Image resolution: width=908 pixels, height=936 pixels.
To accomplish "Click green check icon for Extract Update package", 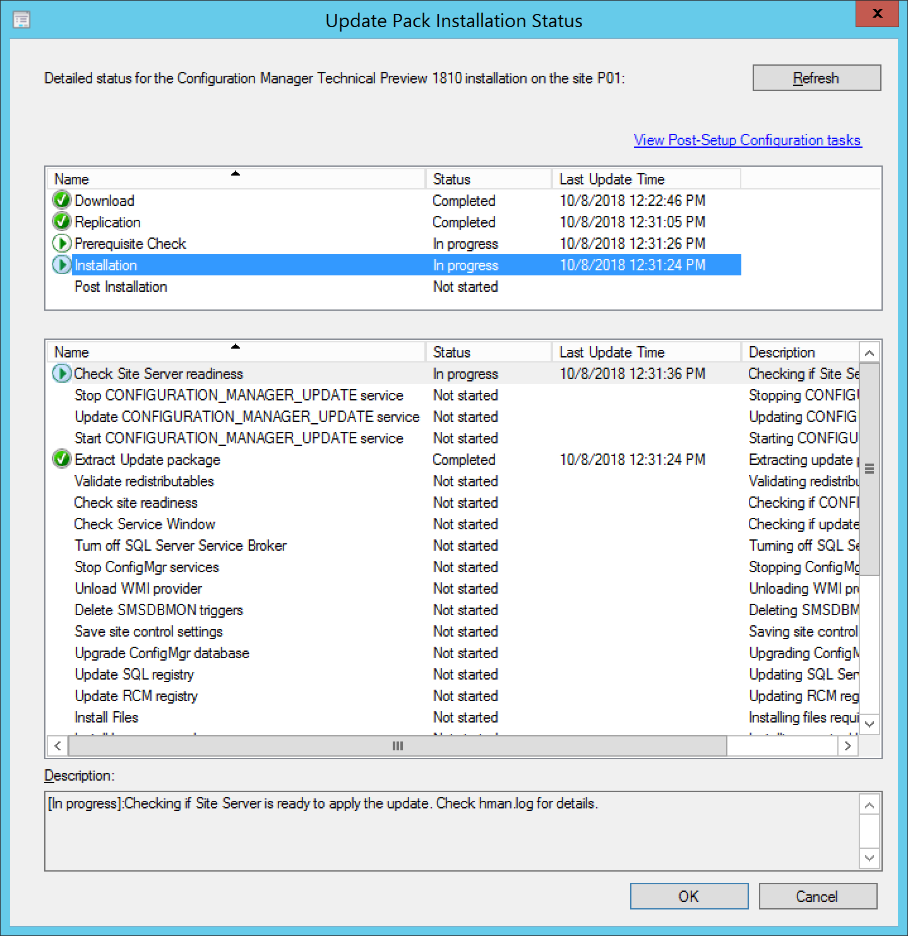I will pyautogui.click(x=61, y=460).
